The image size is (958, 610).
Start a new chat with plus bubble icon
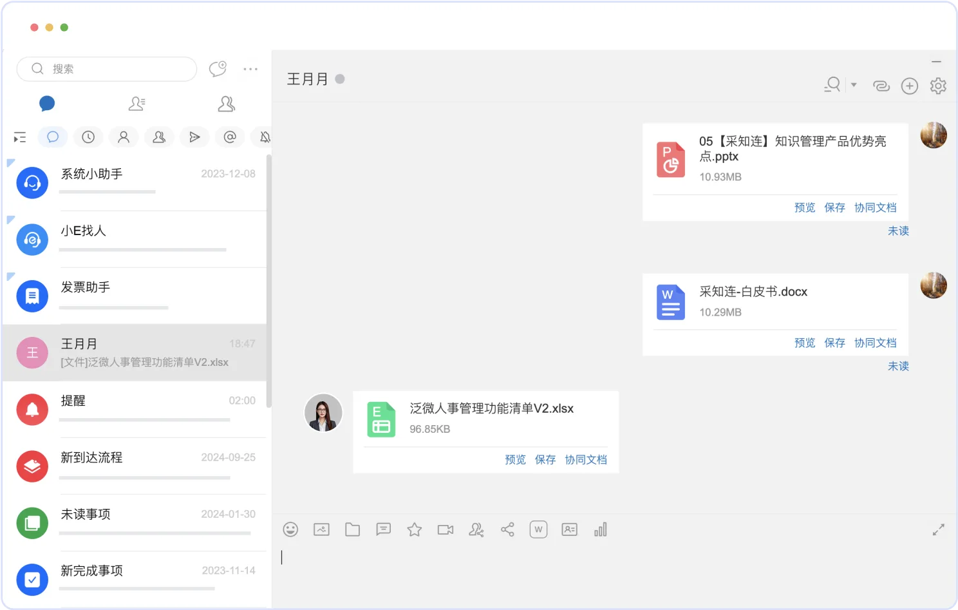coord(218,68)
